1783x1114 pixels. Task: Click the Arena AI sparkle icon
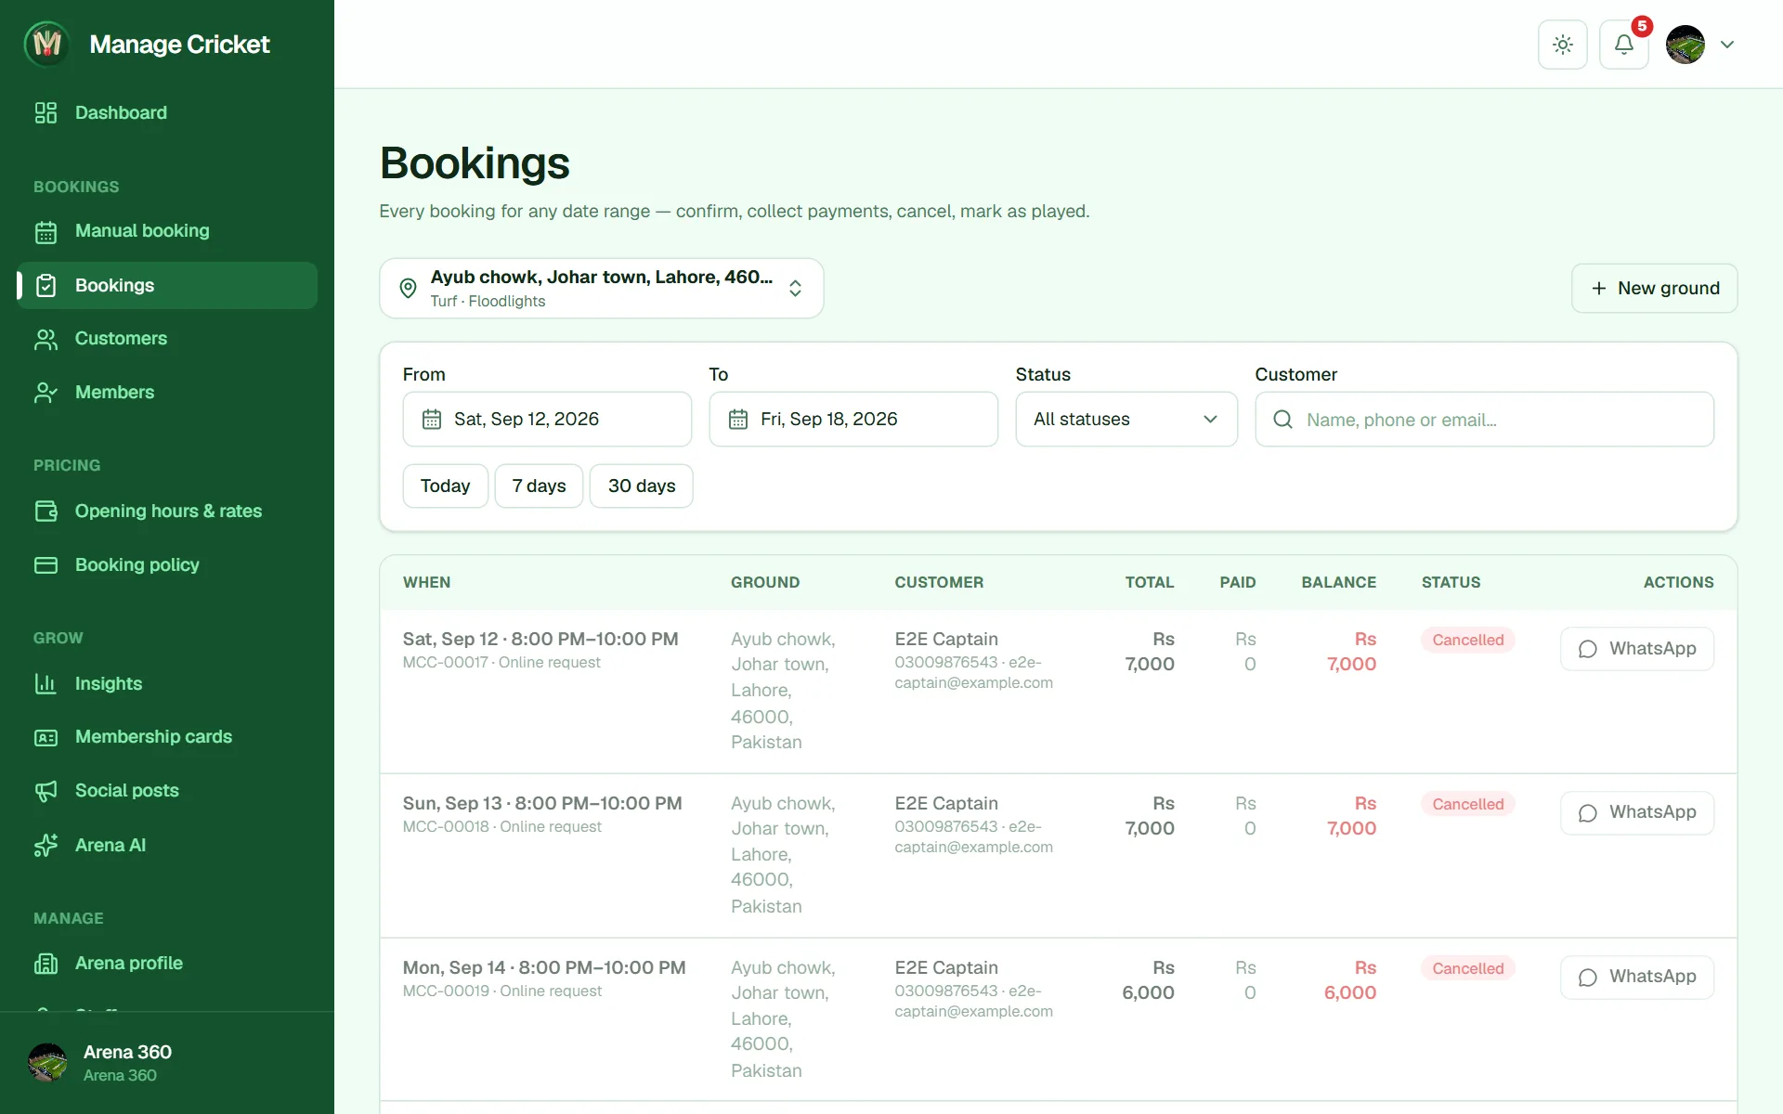tap(46, 845)
